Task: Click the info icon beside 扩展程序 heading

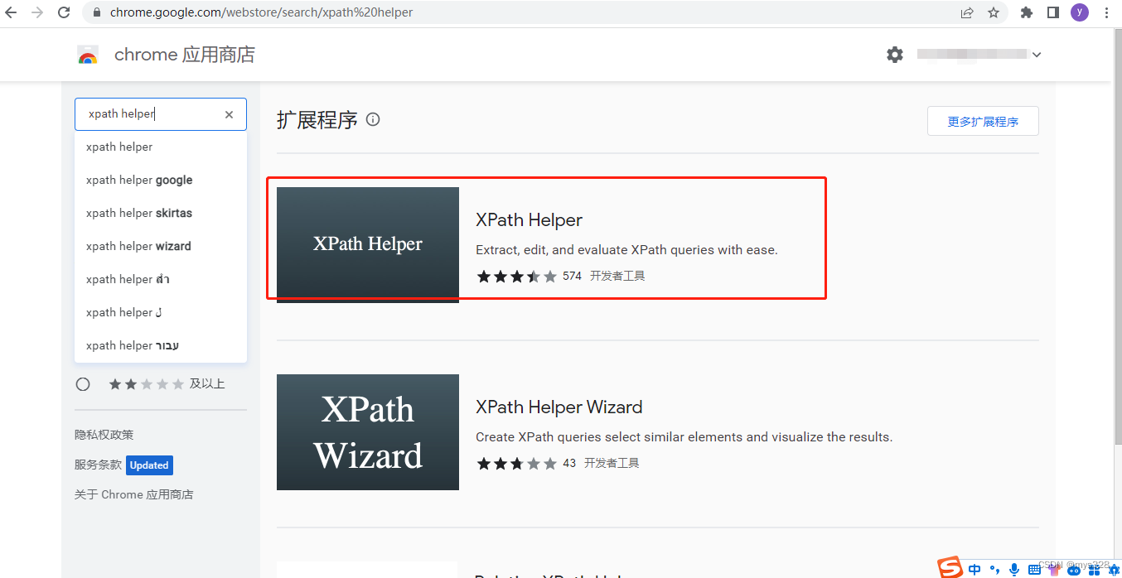Action: [x=373, y=119]
